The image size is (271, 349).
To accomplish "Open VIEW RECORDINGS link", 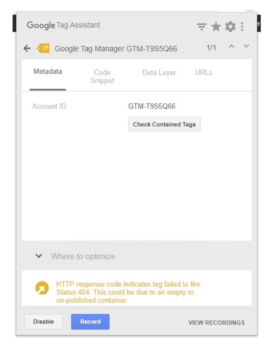I will 217,322.
